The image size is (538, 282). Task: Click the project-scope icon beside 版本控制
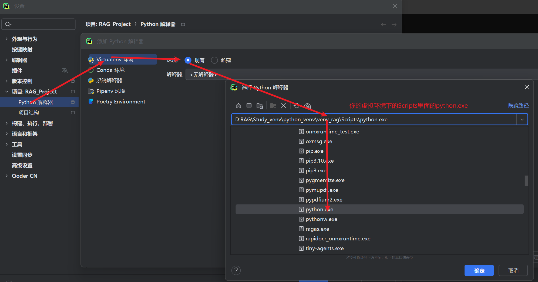73,81
